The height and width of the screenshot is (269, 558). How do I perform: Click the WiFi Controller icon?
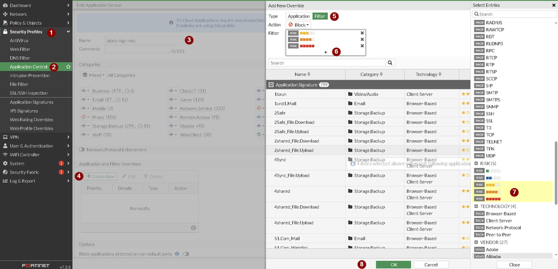coord(5,154)
